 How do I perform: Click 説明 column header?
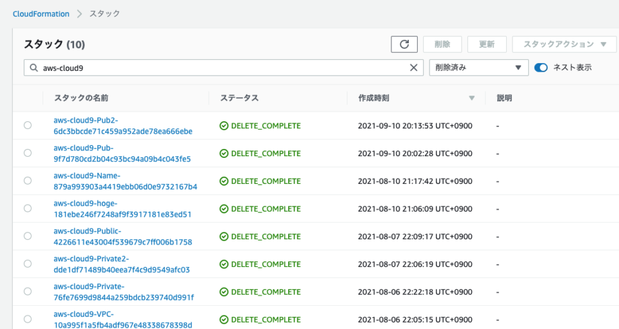[x=504, y=98]
